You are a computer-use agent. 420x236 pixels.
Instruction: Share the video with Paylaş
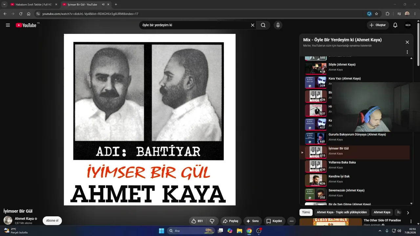[x=231, y=221]
